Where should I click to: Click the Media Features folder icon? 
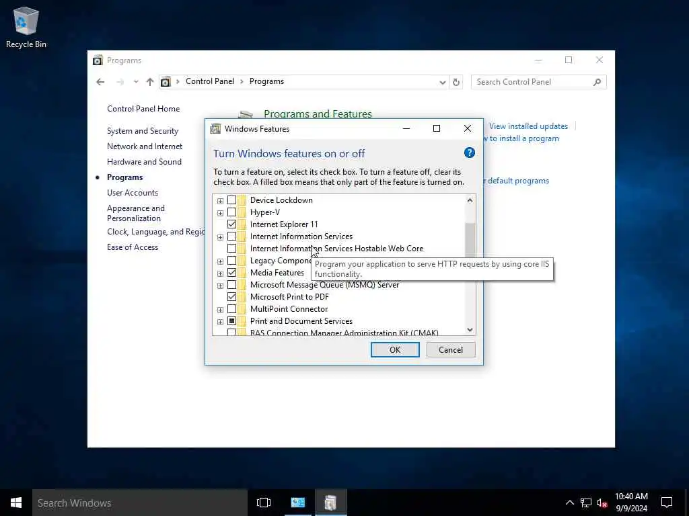[x=242, y=273]
